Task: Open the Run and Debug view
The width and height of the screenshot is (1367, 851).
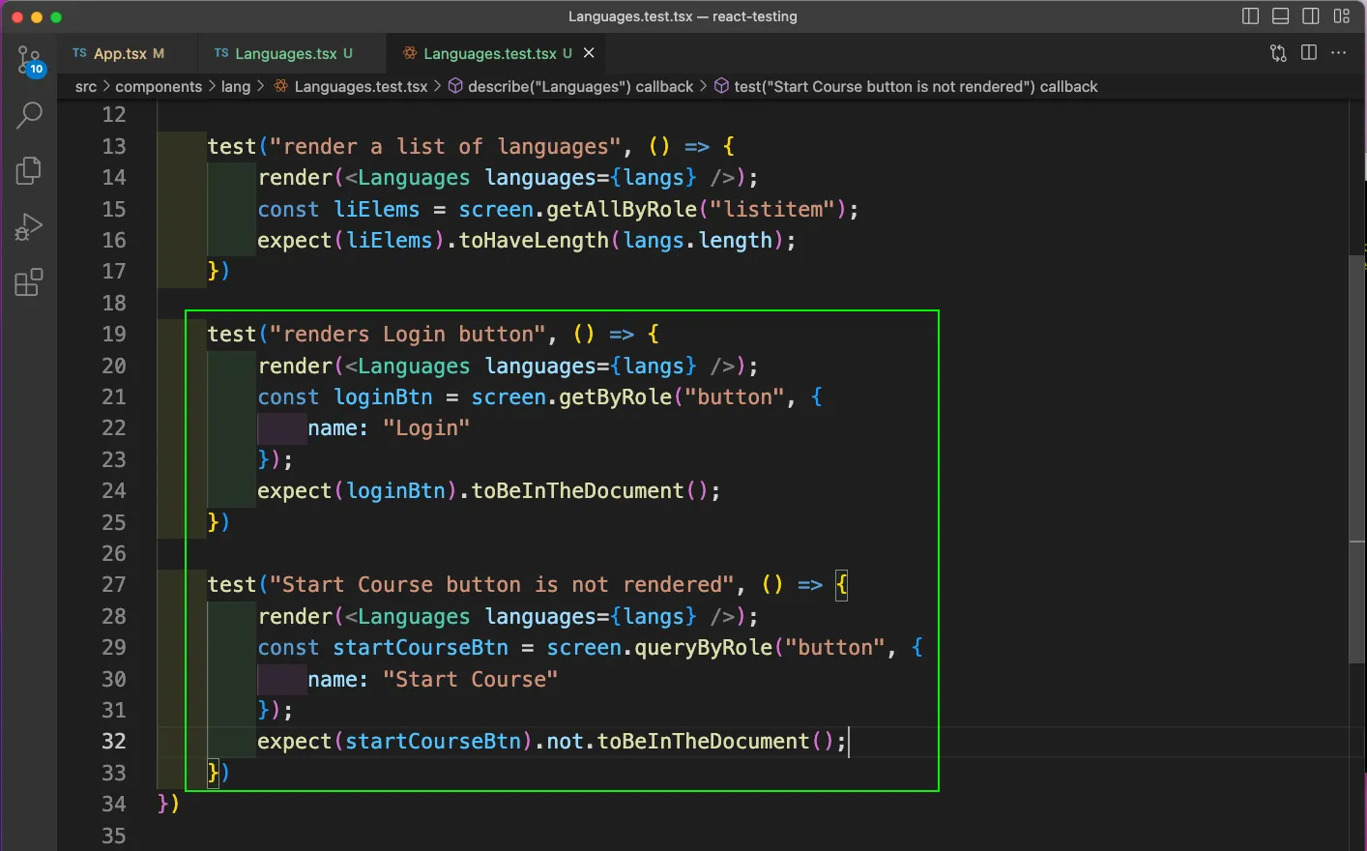Action: click(x=29, y=227)
